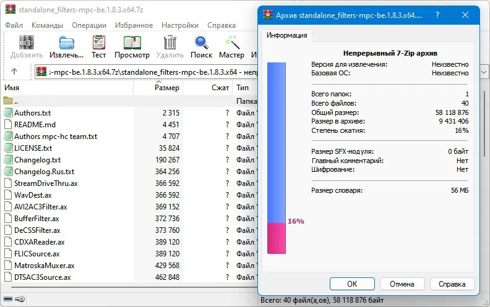The width and height of the screenshot is (490, 307).
Task: Run the Тест archive test tool
Action: (x=99, y=43)
